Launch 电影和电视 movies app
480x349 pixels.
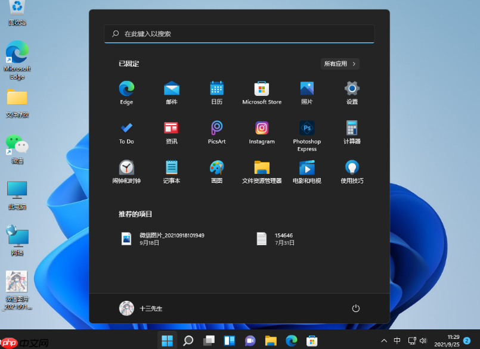click(x=306, y=172)
